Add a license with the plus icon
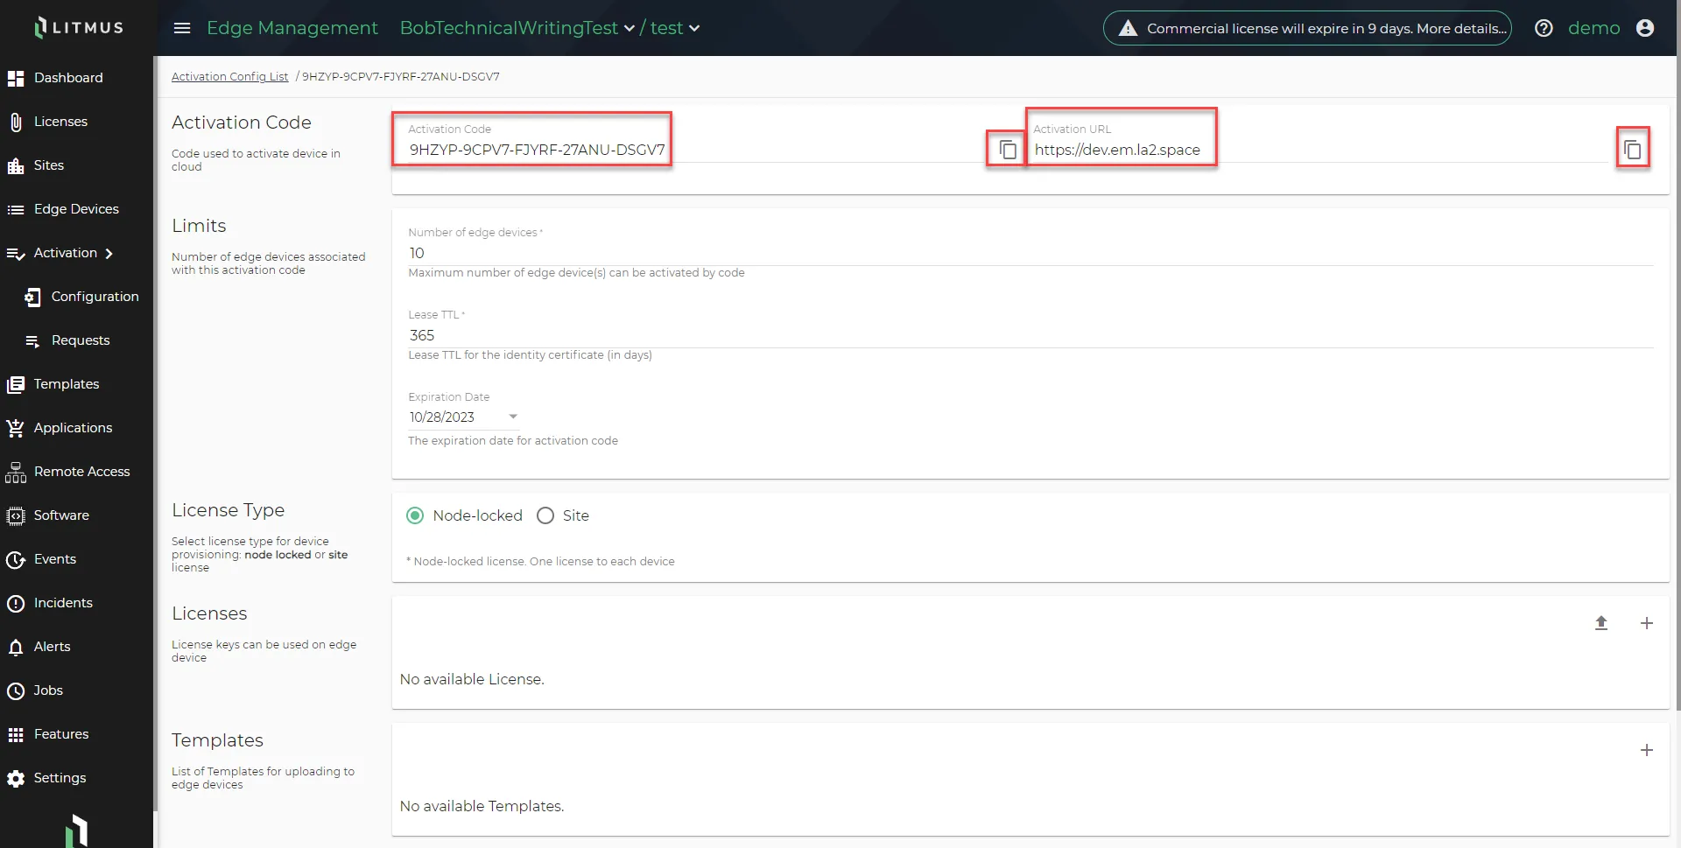The image size is (1681, 848). click(1647, 623)
